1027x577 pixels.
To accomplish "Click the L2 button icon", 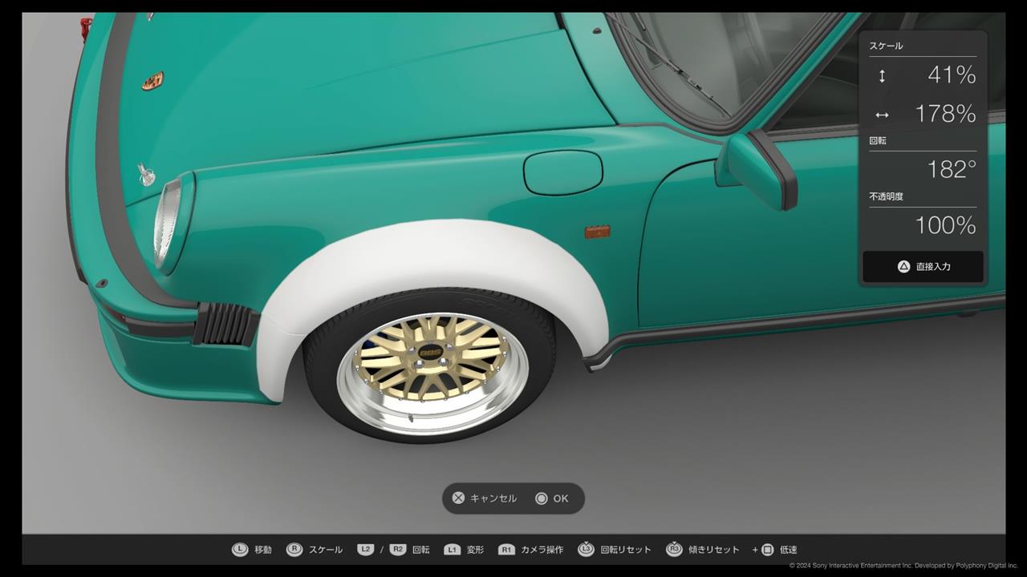I will coord(366,550).
